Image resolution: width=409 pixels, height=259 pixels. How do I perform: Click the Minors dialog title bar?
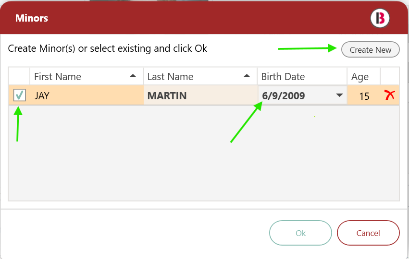[204, 18]
